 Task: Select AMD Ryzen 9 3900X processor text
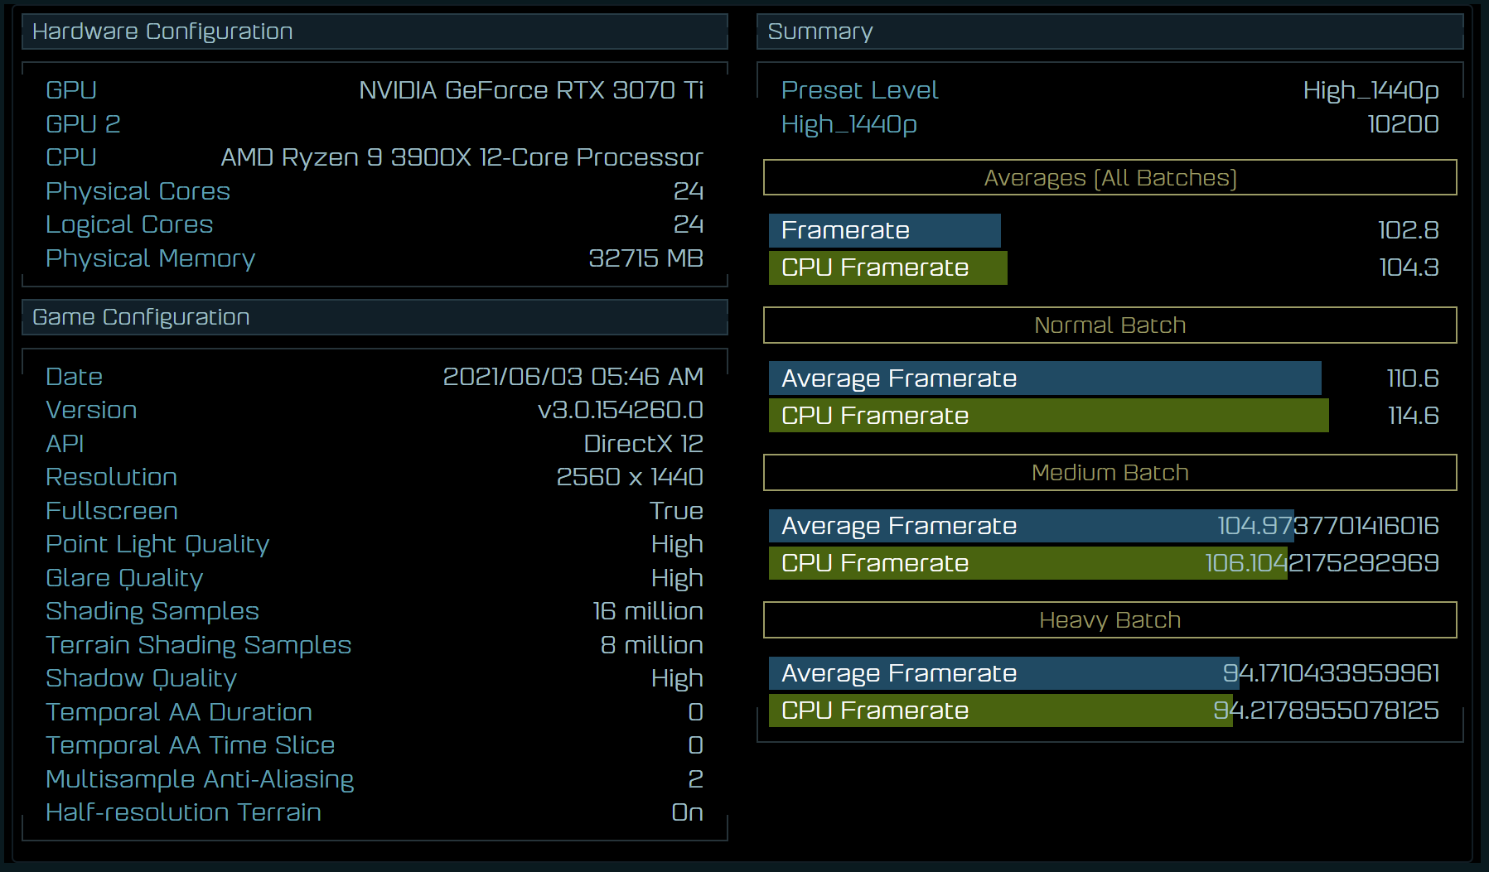[x=462, y=157]
